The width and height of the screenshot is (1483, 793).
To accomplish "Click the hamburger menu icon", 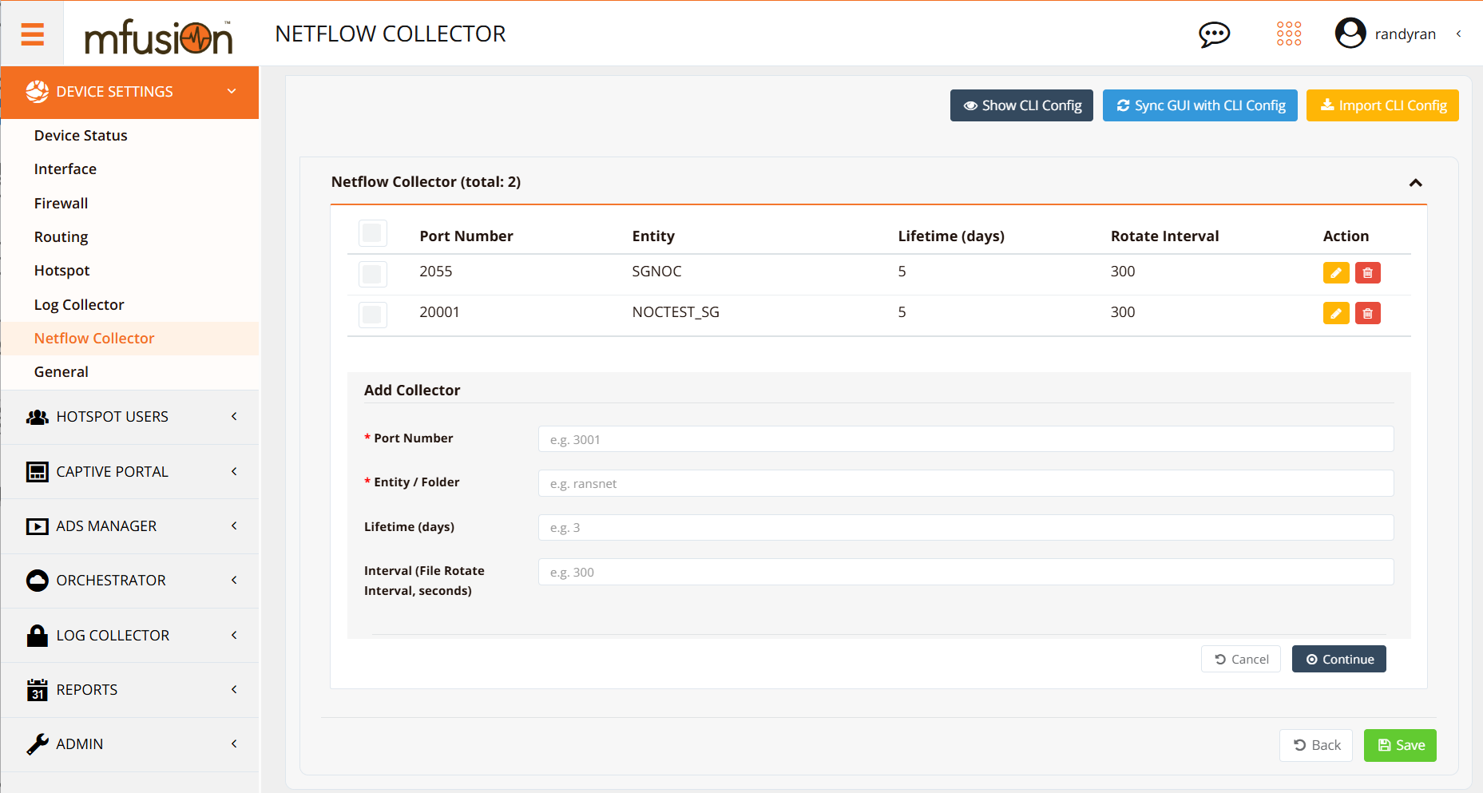I will (x=32, y=34).
